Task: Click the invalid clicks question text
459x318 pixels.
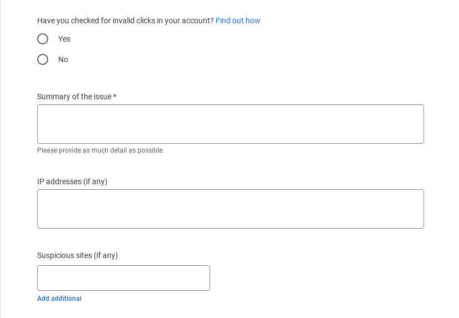Action: pyautogui.click(x=125, y=21)
